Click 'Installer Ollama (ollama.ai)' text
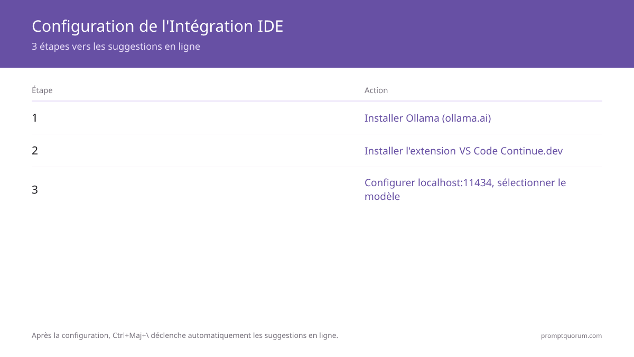Screen dimensions: 634x357 coord(428,118)
